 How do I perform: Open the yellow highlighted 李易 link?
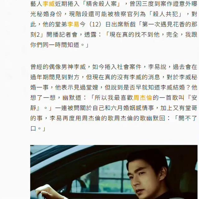click(73, 24)
